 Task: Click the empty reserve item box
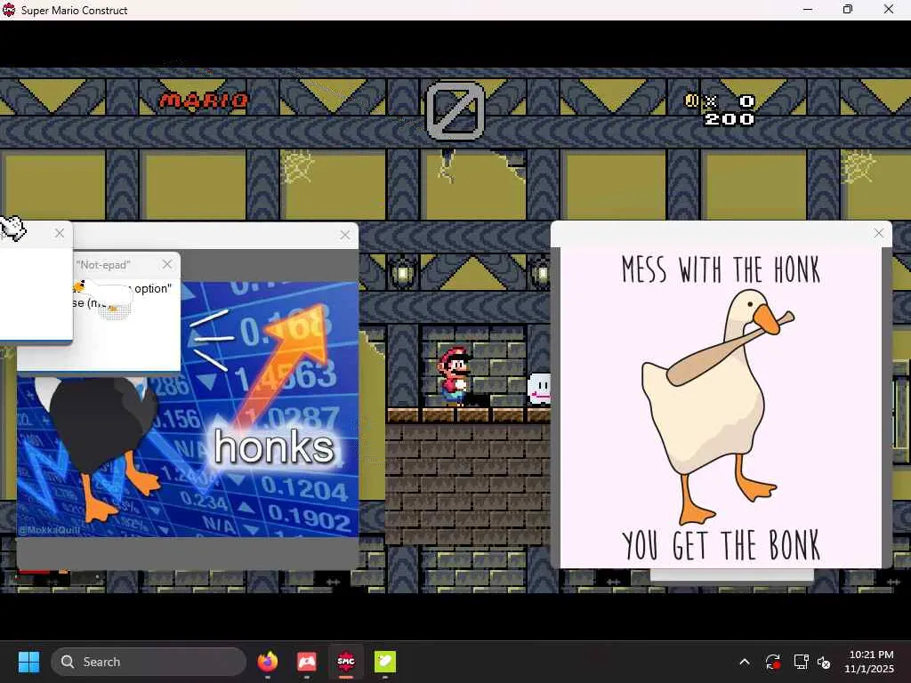pos(455,110)
